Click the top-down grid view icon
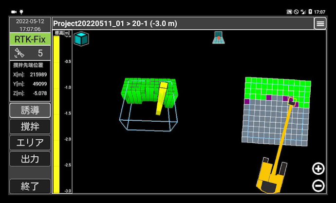This screenshot has width=336, height=203. tap(218, 37)
